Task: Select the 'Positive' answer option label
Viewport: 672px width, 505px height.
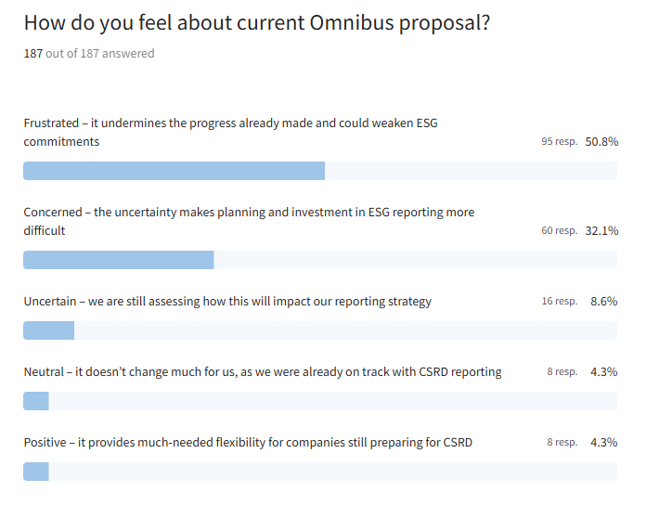Action: coord(248,443)
